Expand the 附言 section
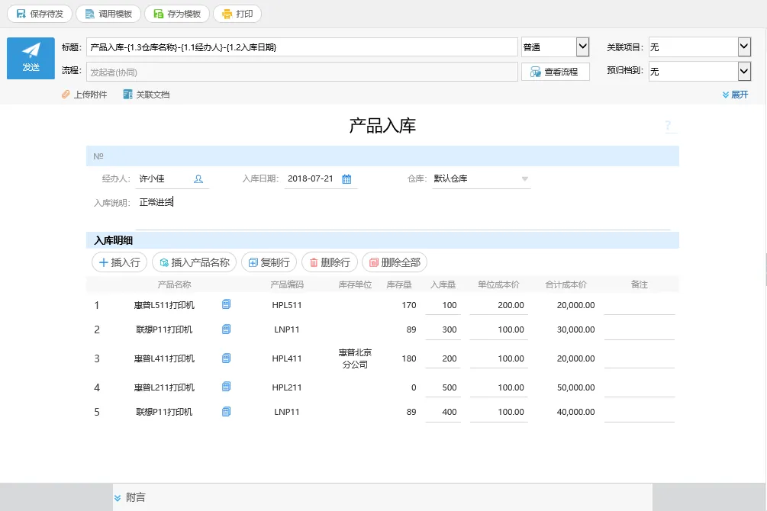The height and width of the screenshot is (511, 767). point(130,497)
